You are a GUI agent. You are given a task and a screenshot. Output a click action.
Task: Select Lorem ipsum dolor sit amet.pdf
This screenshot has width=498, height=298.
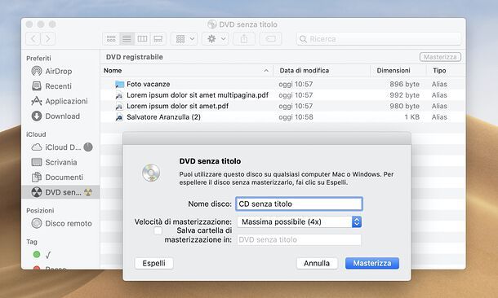pyautogui.click(x=282, y=106)
